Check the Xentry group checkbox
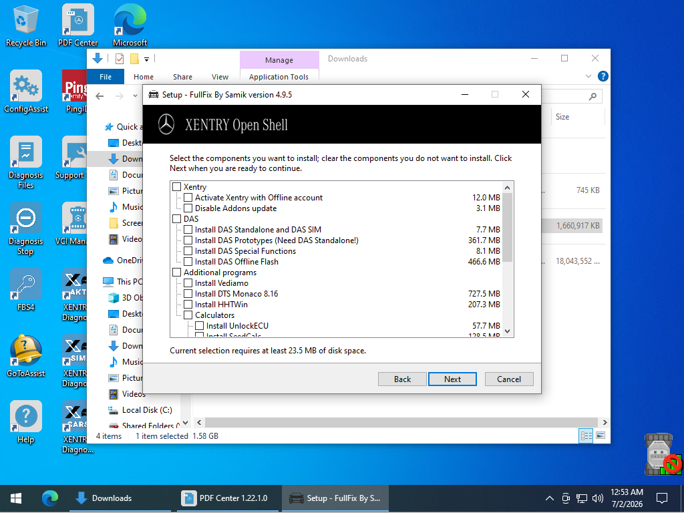684x513 pixels. tap(176, 187)
